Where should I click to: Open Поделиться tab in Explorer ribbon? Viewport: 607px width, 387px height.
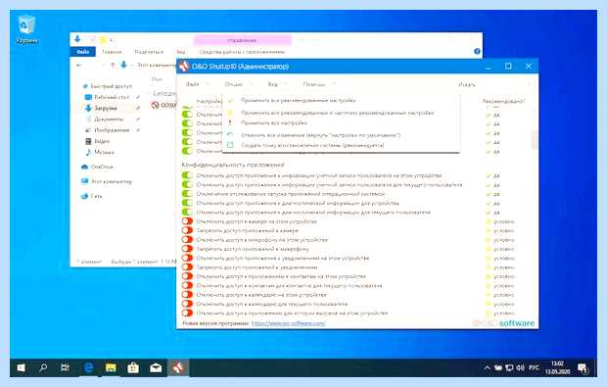point(149,52)
